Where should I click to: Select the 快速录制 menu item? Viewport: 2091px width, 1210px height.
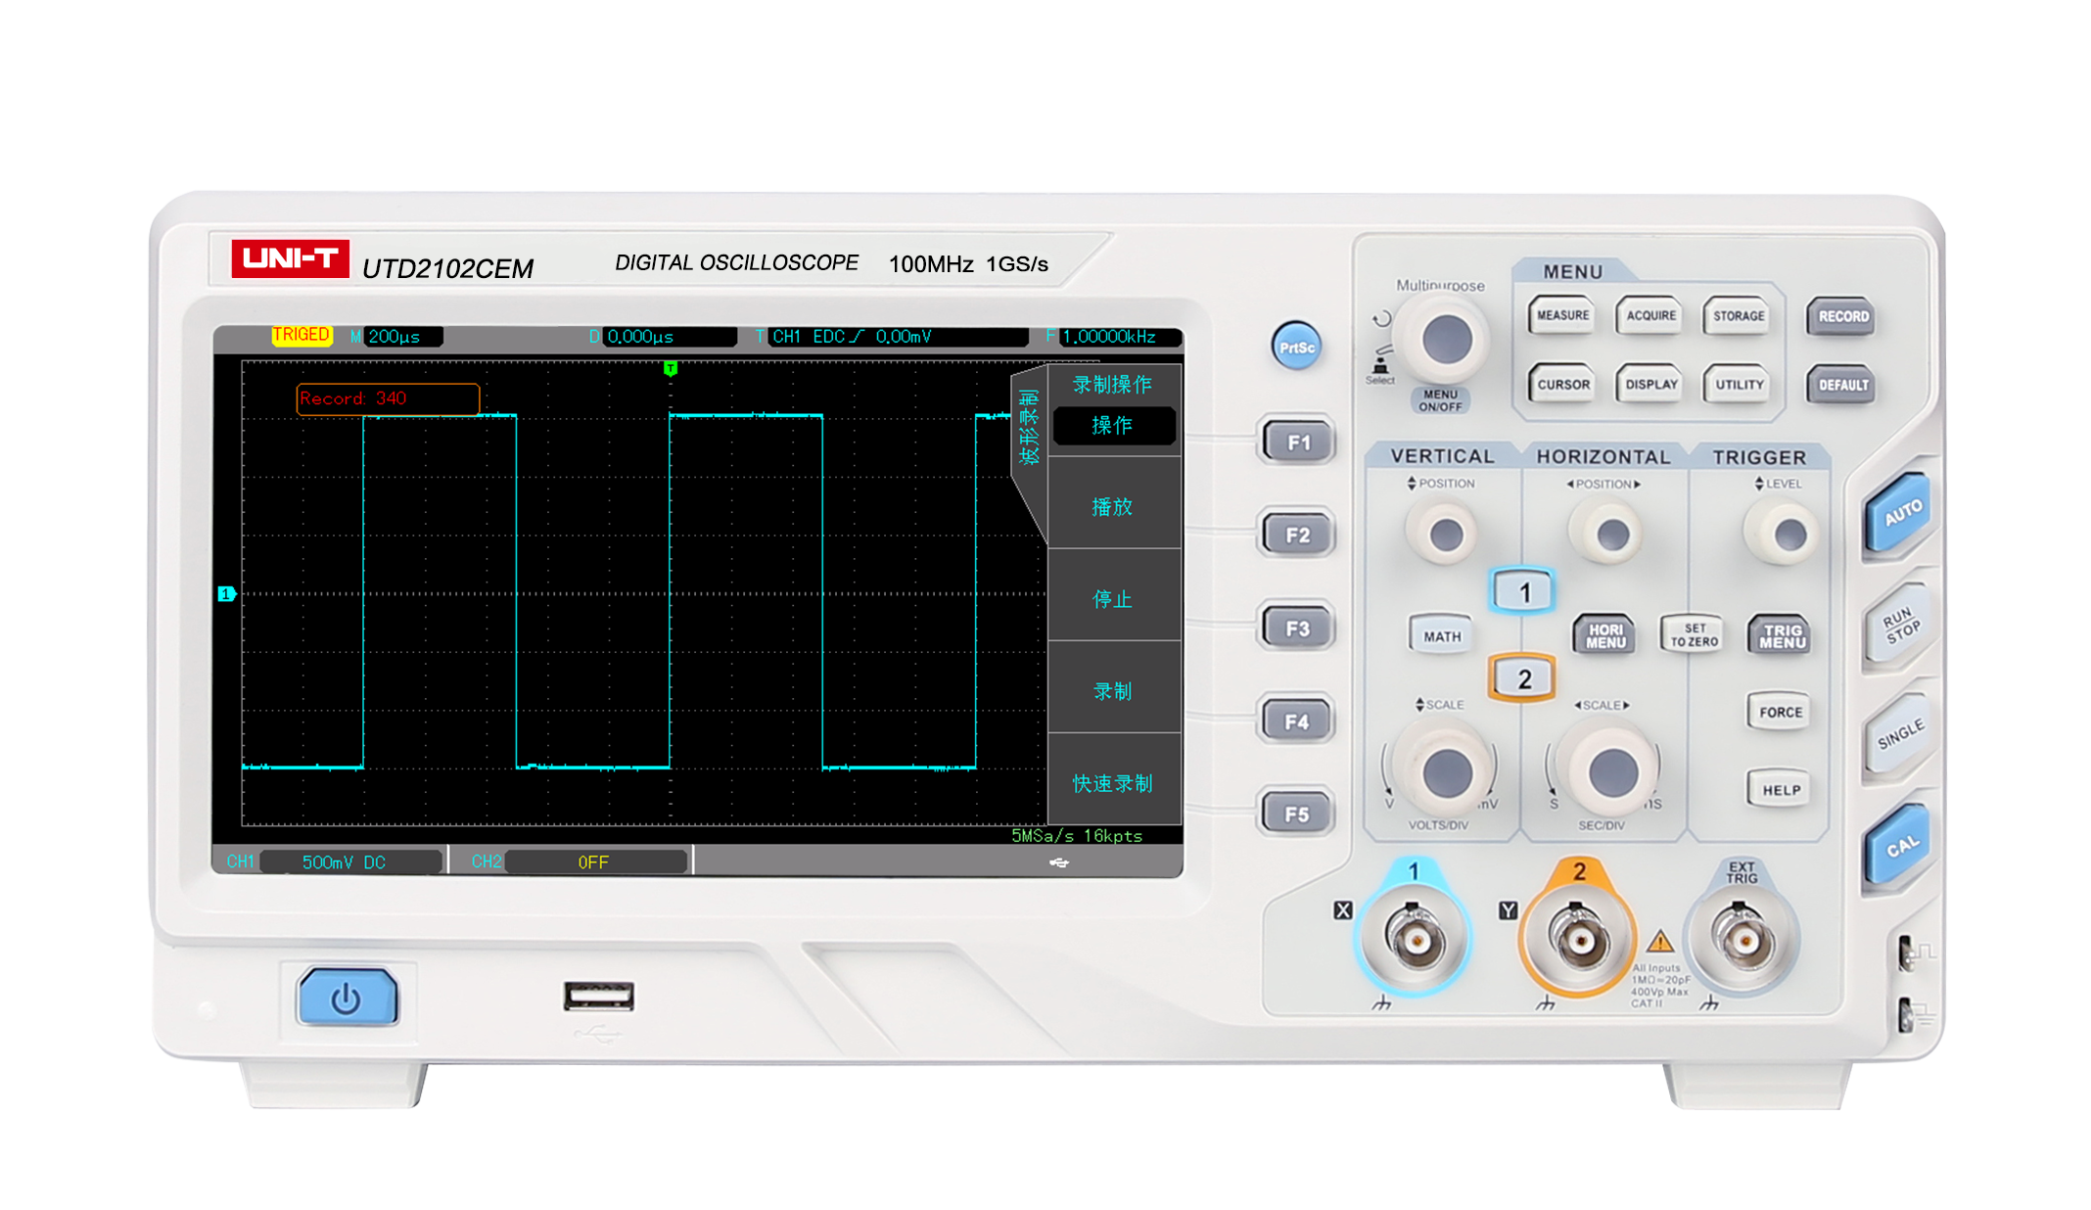point(1113,783)
